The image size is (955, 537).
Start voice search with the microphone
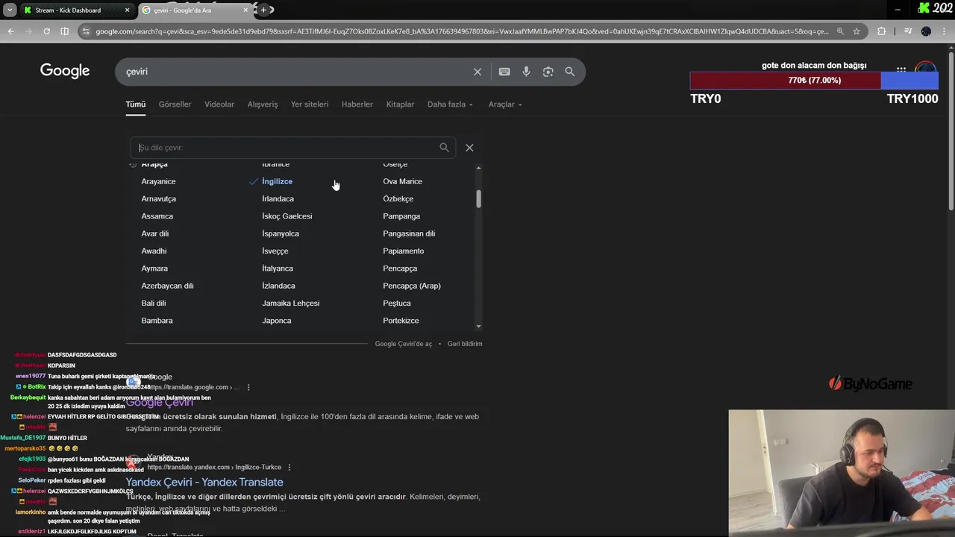(526, 72)
